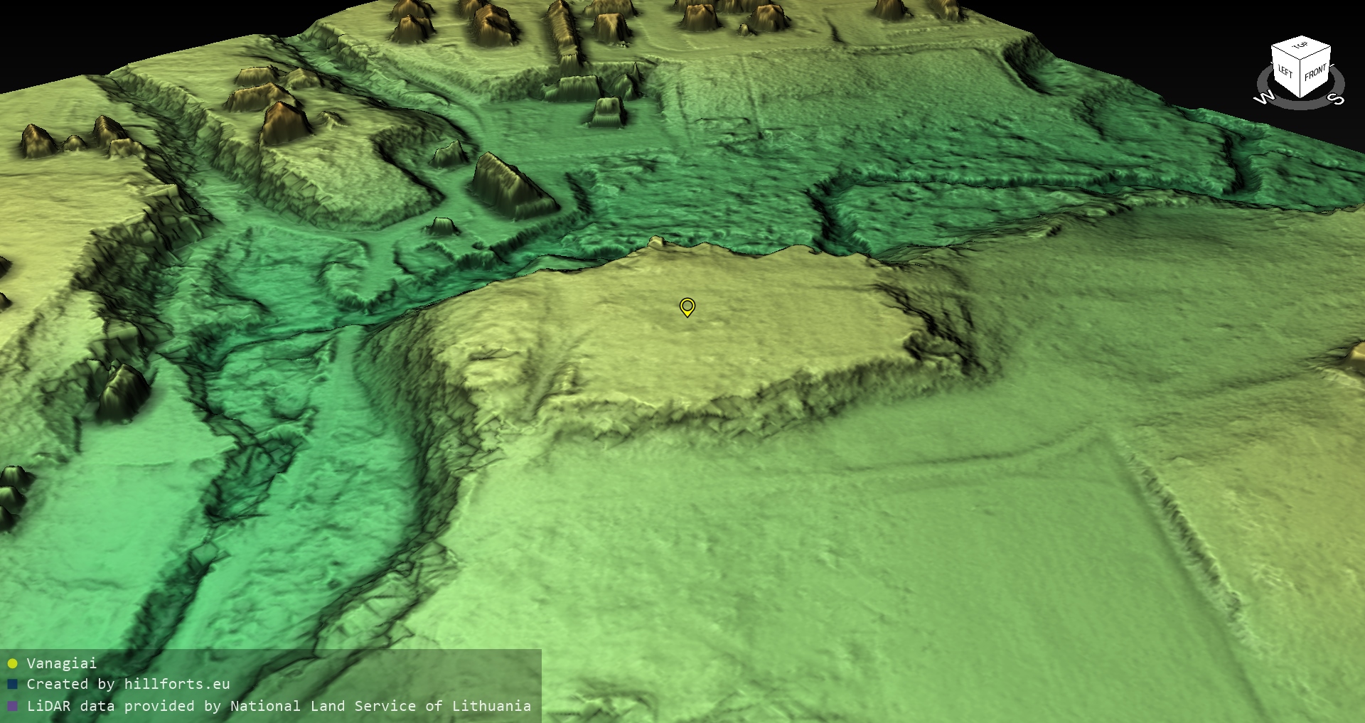This screenshot has width=1365, height=723.
Task: Click the word 'LiDAR' in the legend
Action: pos(48,706)
